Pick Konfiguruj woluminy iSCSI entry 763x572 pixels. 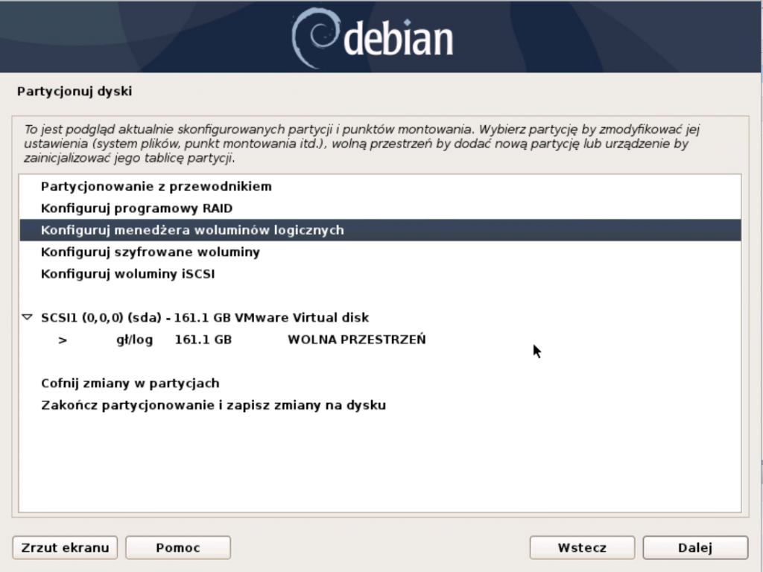tap(127, 274)
